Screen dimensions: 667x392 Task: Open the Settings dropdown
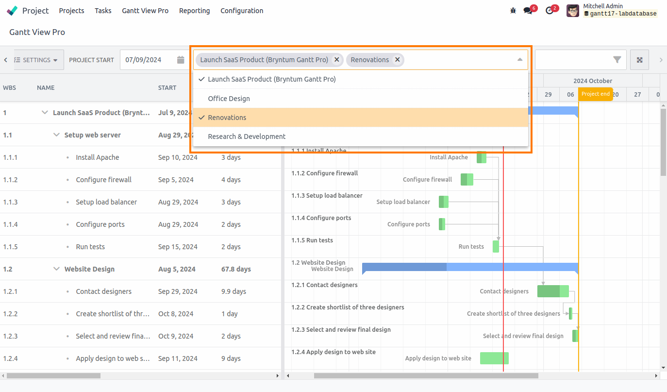pos(39,59)
